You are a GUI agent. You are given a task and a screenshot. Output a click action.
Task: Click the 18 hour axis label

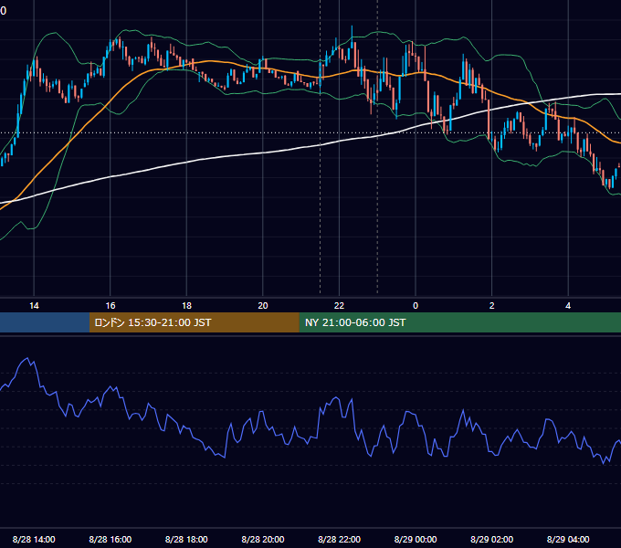[186, 306]
